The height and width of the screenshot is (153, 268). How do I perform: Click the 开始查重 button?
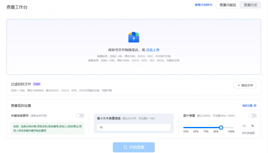tap(134, 147)
